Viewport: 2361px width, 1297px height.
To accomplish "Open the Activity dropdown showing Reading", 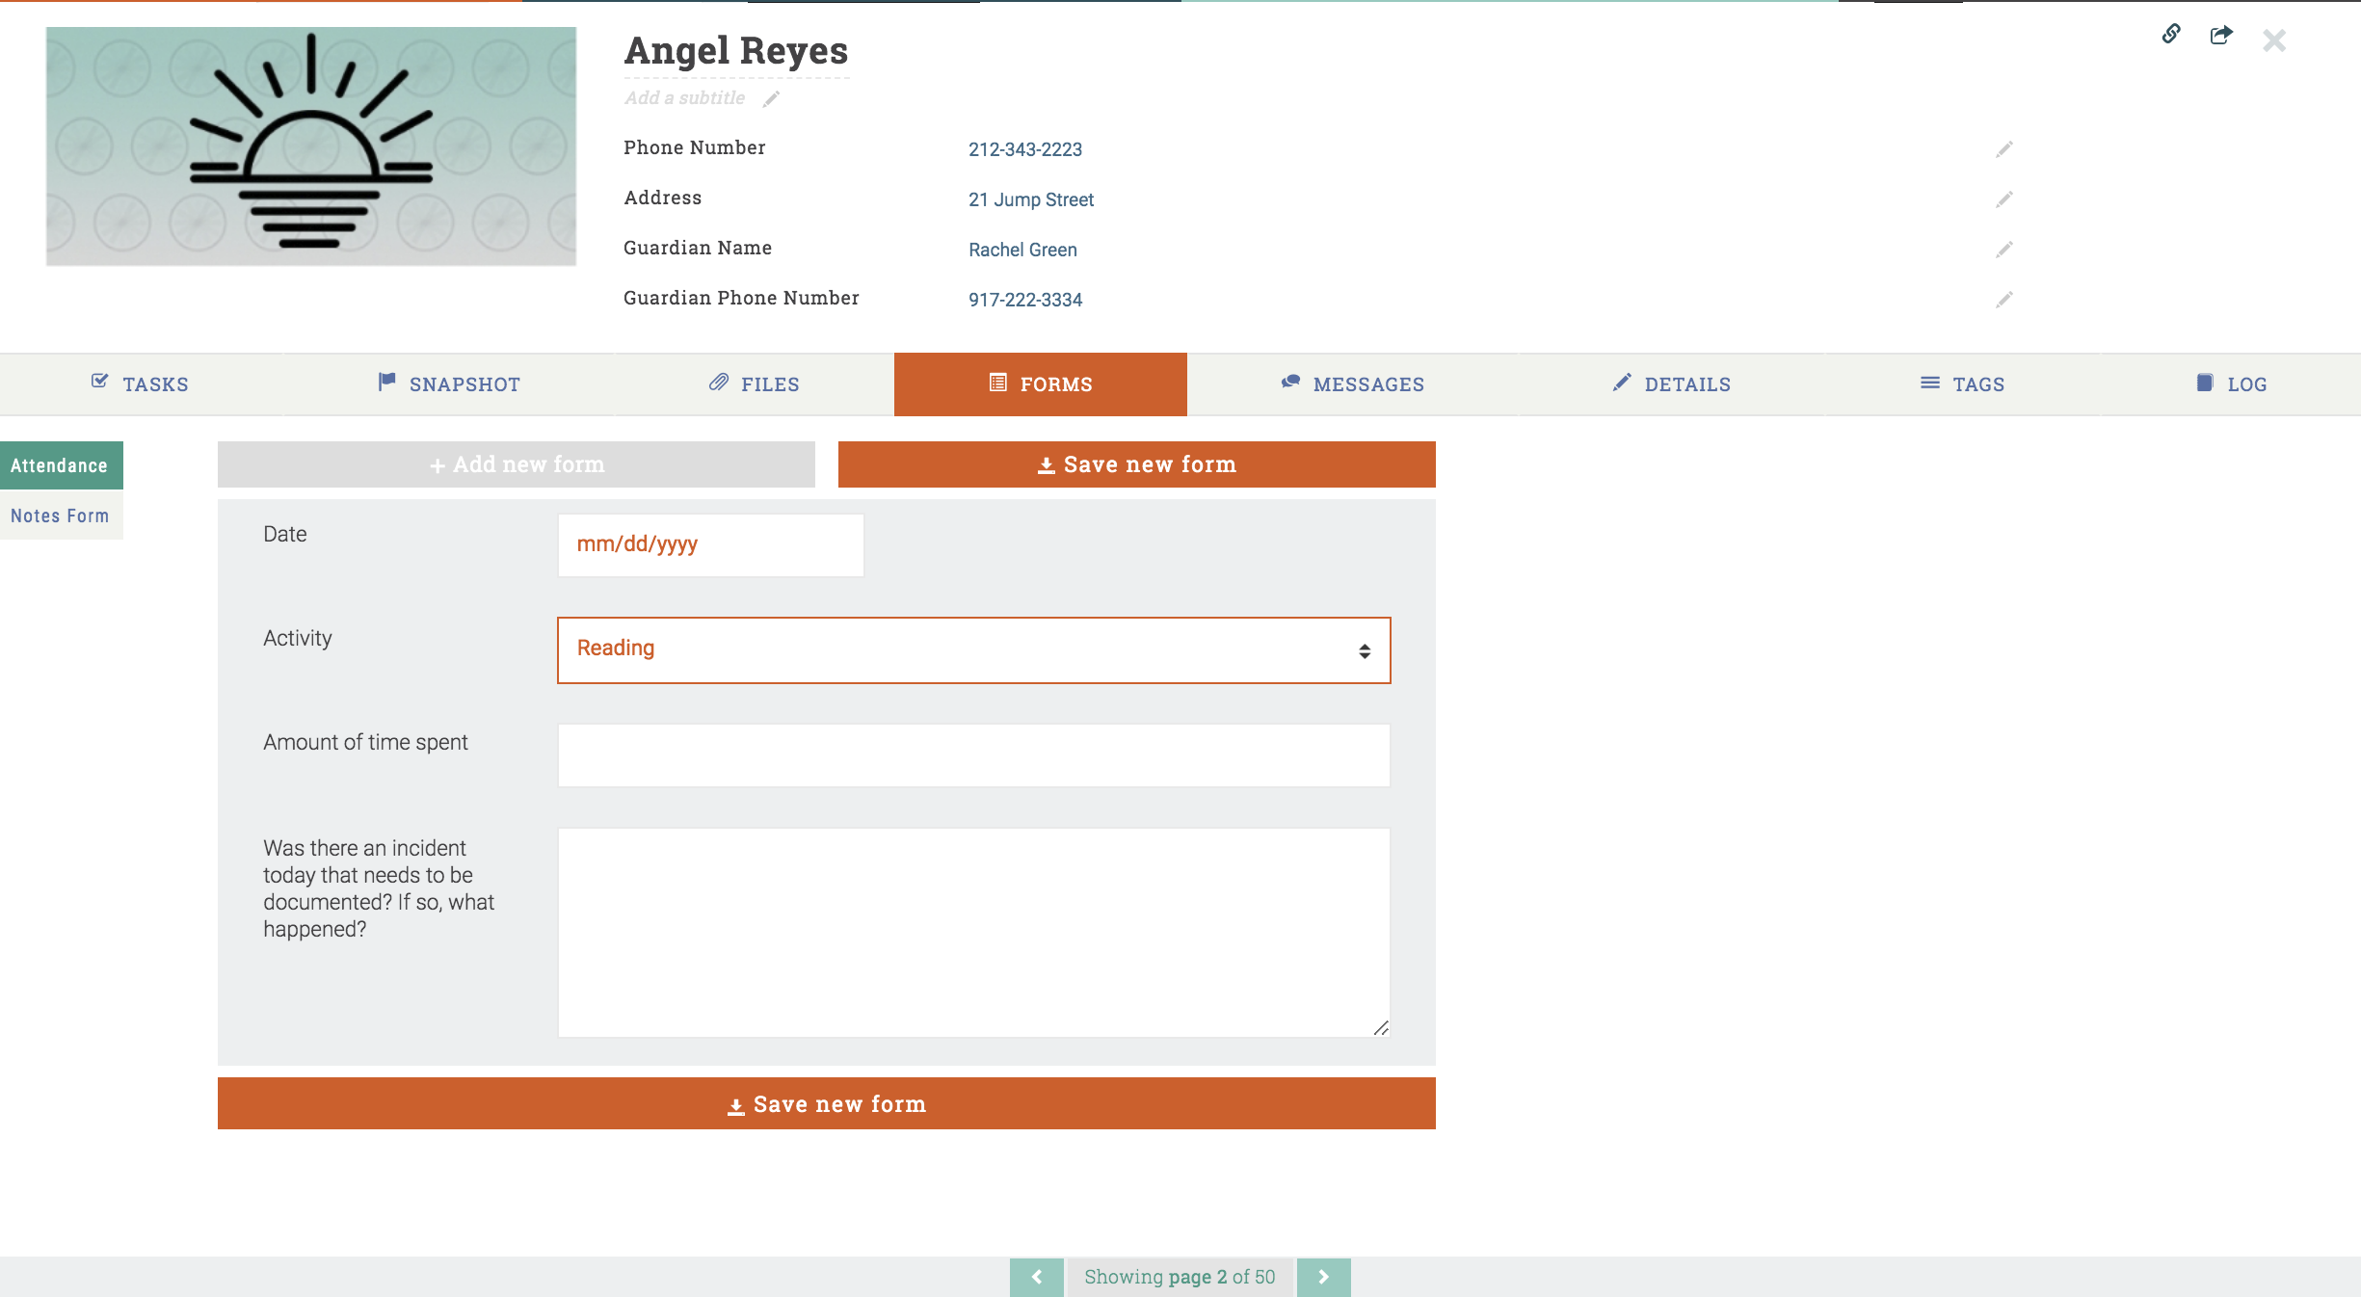I will tap(973, 650).
